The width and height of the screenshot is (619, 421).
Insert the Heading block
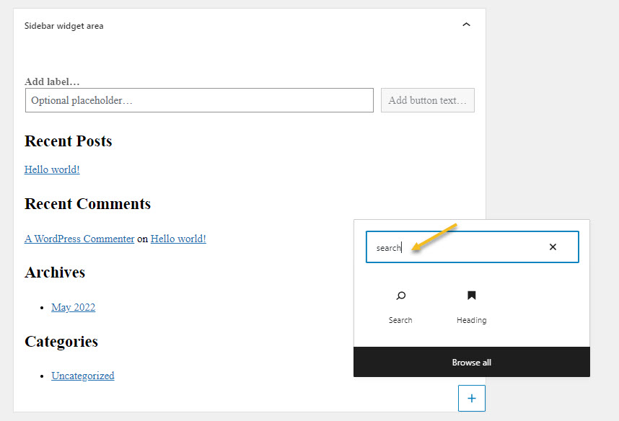point(471,306)
